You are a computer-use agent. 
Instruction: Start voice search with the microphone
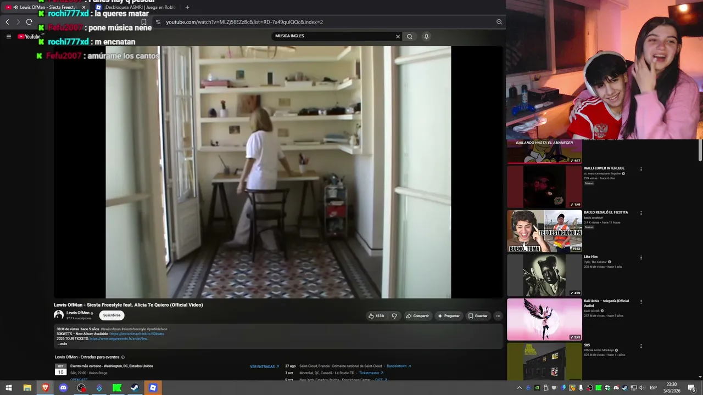pos(426,37)
